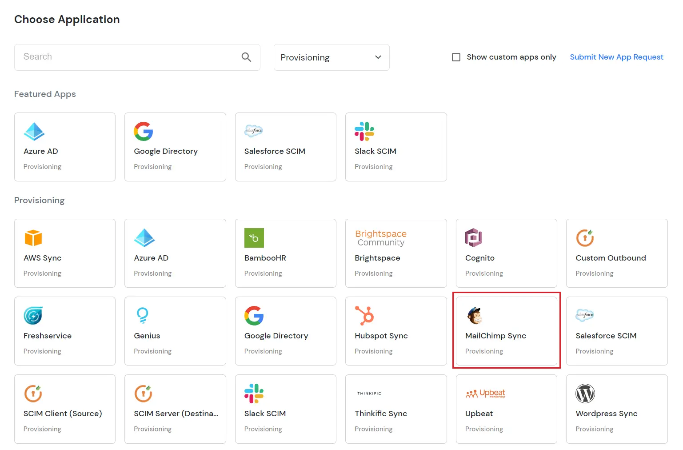Click the AWS Sync app name
Viewport: 683px width, 450px height.
[43, 258]
